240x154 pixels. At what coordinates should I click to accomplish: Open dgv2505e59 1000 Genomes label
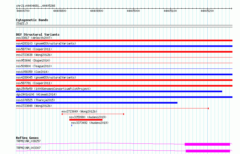point(53,89)
